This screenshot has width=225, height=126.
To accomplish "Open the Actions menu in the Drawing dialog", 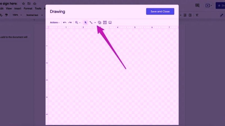I will pos(55,22).
